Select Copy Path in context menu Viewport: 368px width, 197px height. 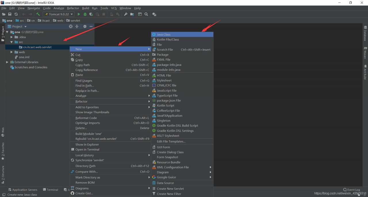(110, 65)
